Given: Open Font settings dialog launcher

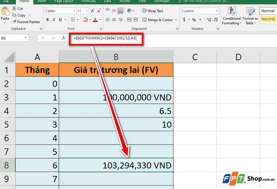Looking at the screenshot, I should [x=101, y=29].
